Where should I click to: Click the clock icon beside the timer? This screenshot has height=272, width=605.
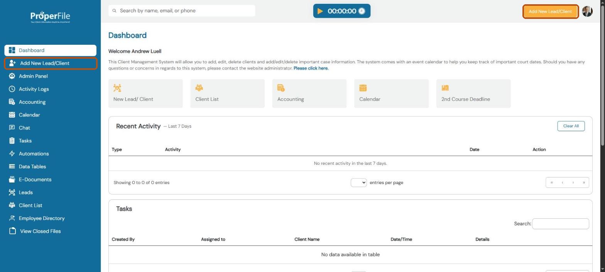pyautogui.click(x=362, y=11)
